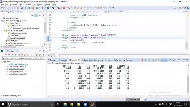Click the Debug bug icon in toolbar

(x=43, y=8)
